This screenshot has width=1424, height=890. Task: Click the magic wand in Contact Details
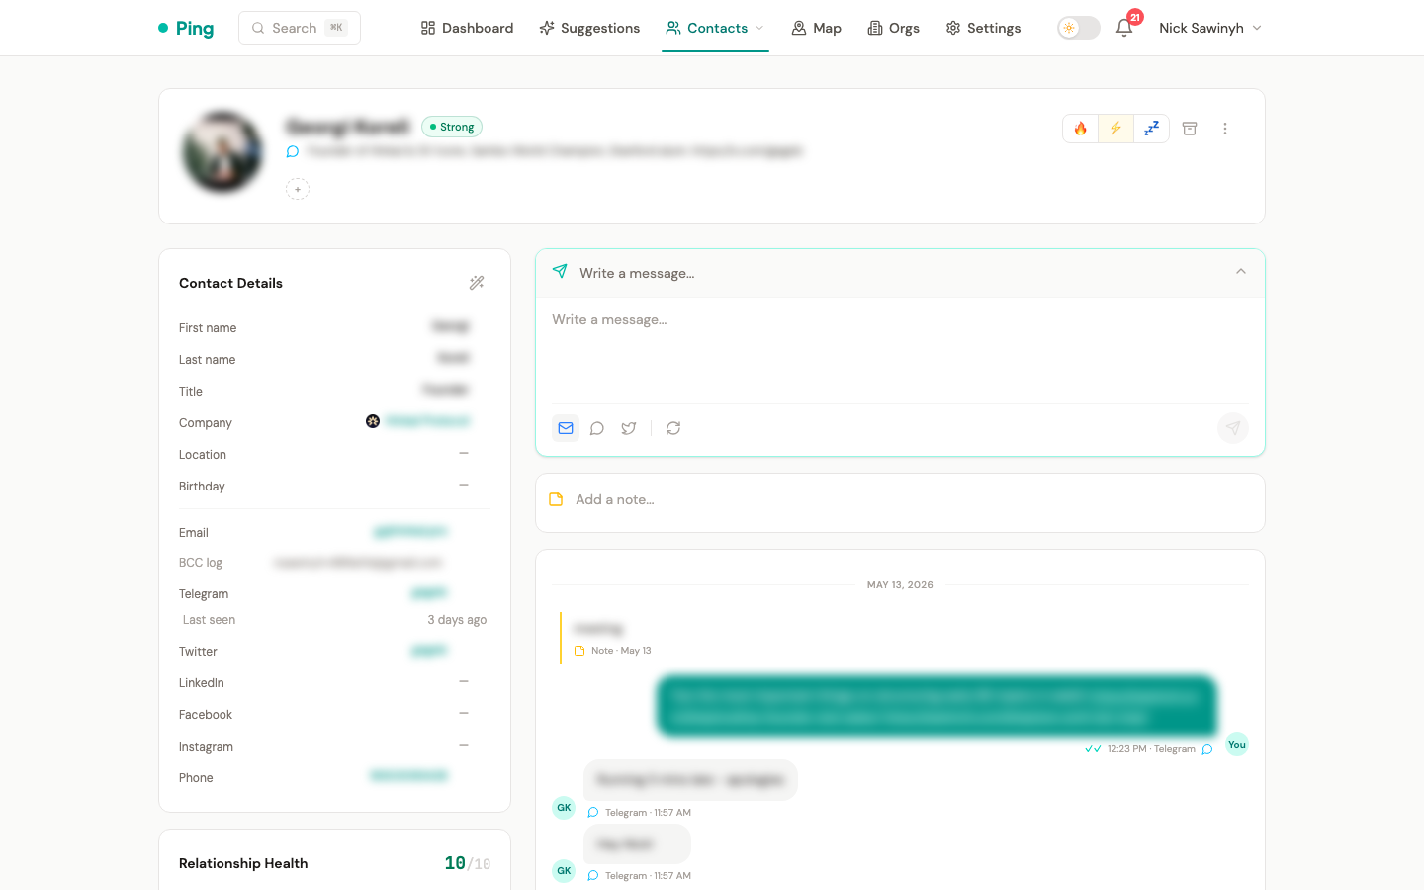click(477, 283)
